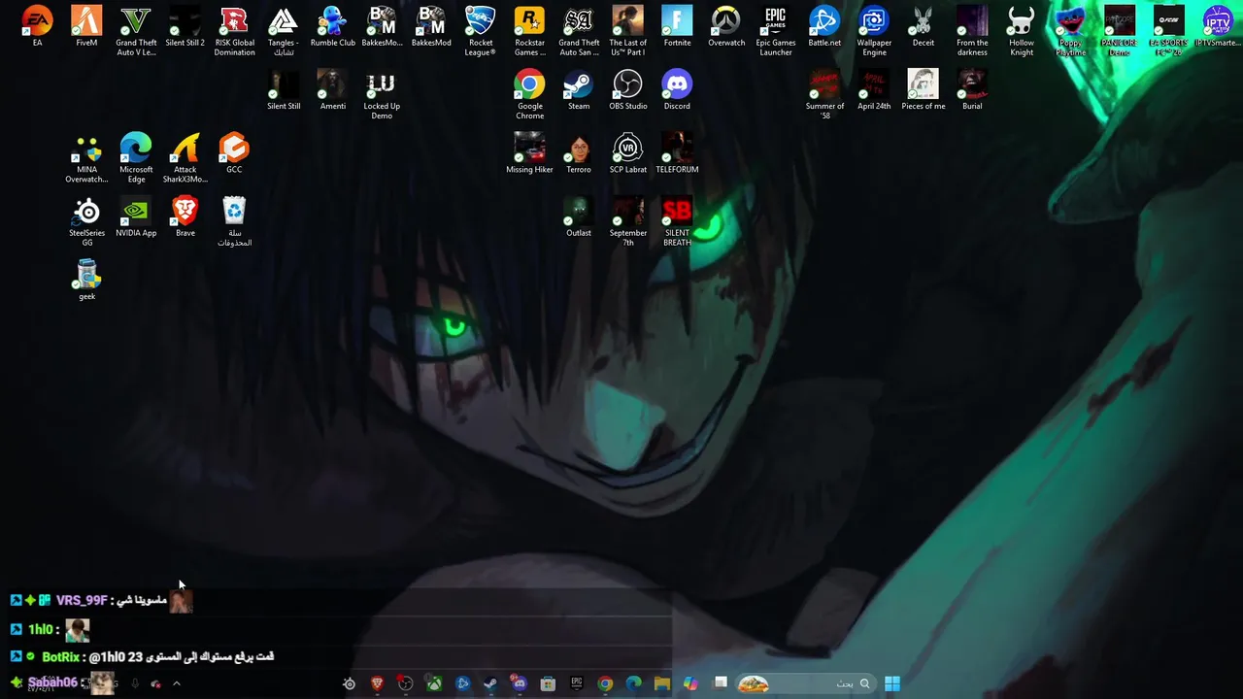Viewport: 1243px width, 699px height.
Task: Select the Amenti desktop icon
Action: (333, 90)
